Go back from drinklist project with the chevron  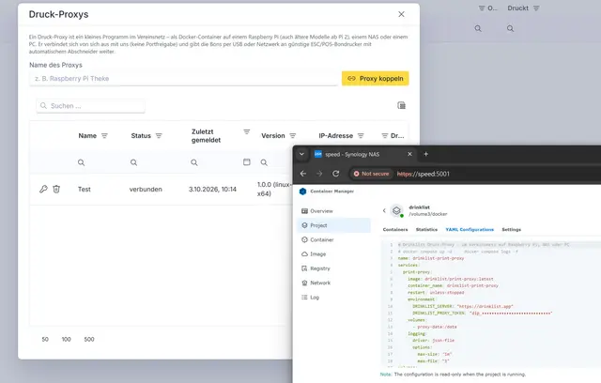tap(384, 210)
